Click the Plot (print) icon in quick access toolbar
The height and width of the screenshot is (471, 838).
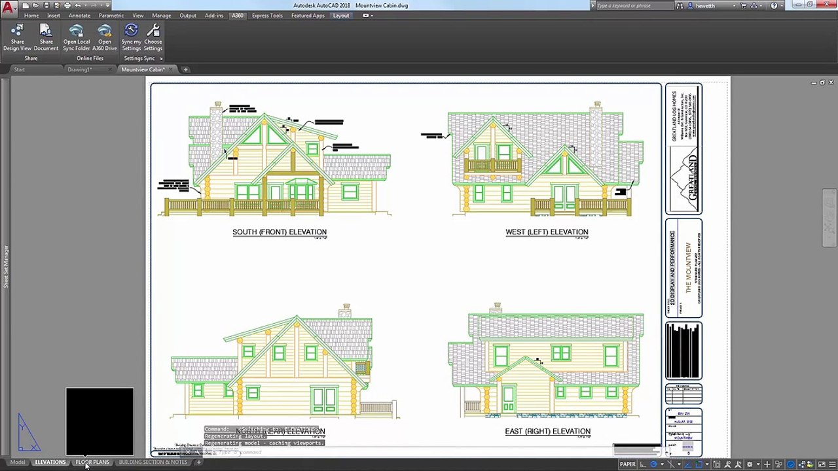click(67, 5)
